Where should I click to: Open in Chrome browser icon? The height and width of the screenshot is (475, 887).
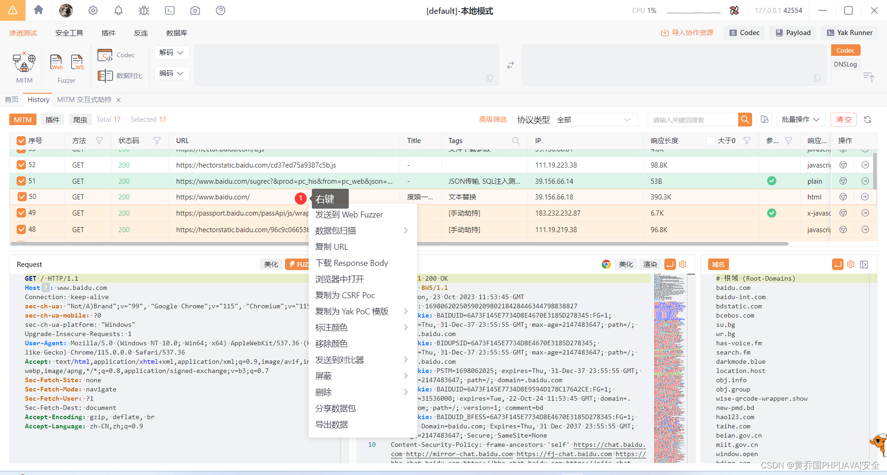(x=606, y=264)
